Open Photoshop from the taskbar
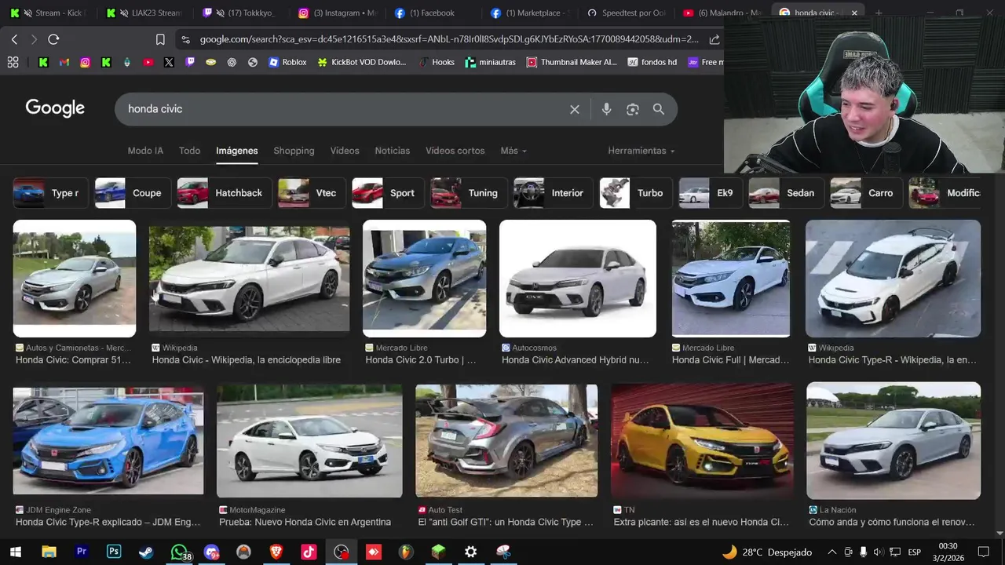 coord(114,552)
